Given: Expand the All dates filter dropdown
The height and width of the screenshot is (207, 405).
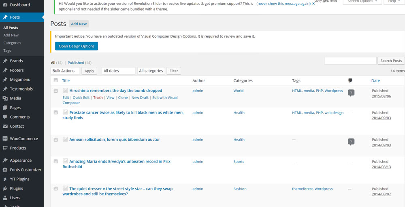Looking at the screenshot, I should [x=118, y=71].
